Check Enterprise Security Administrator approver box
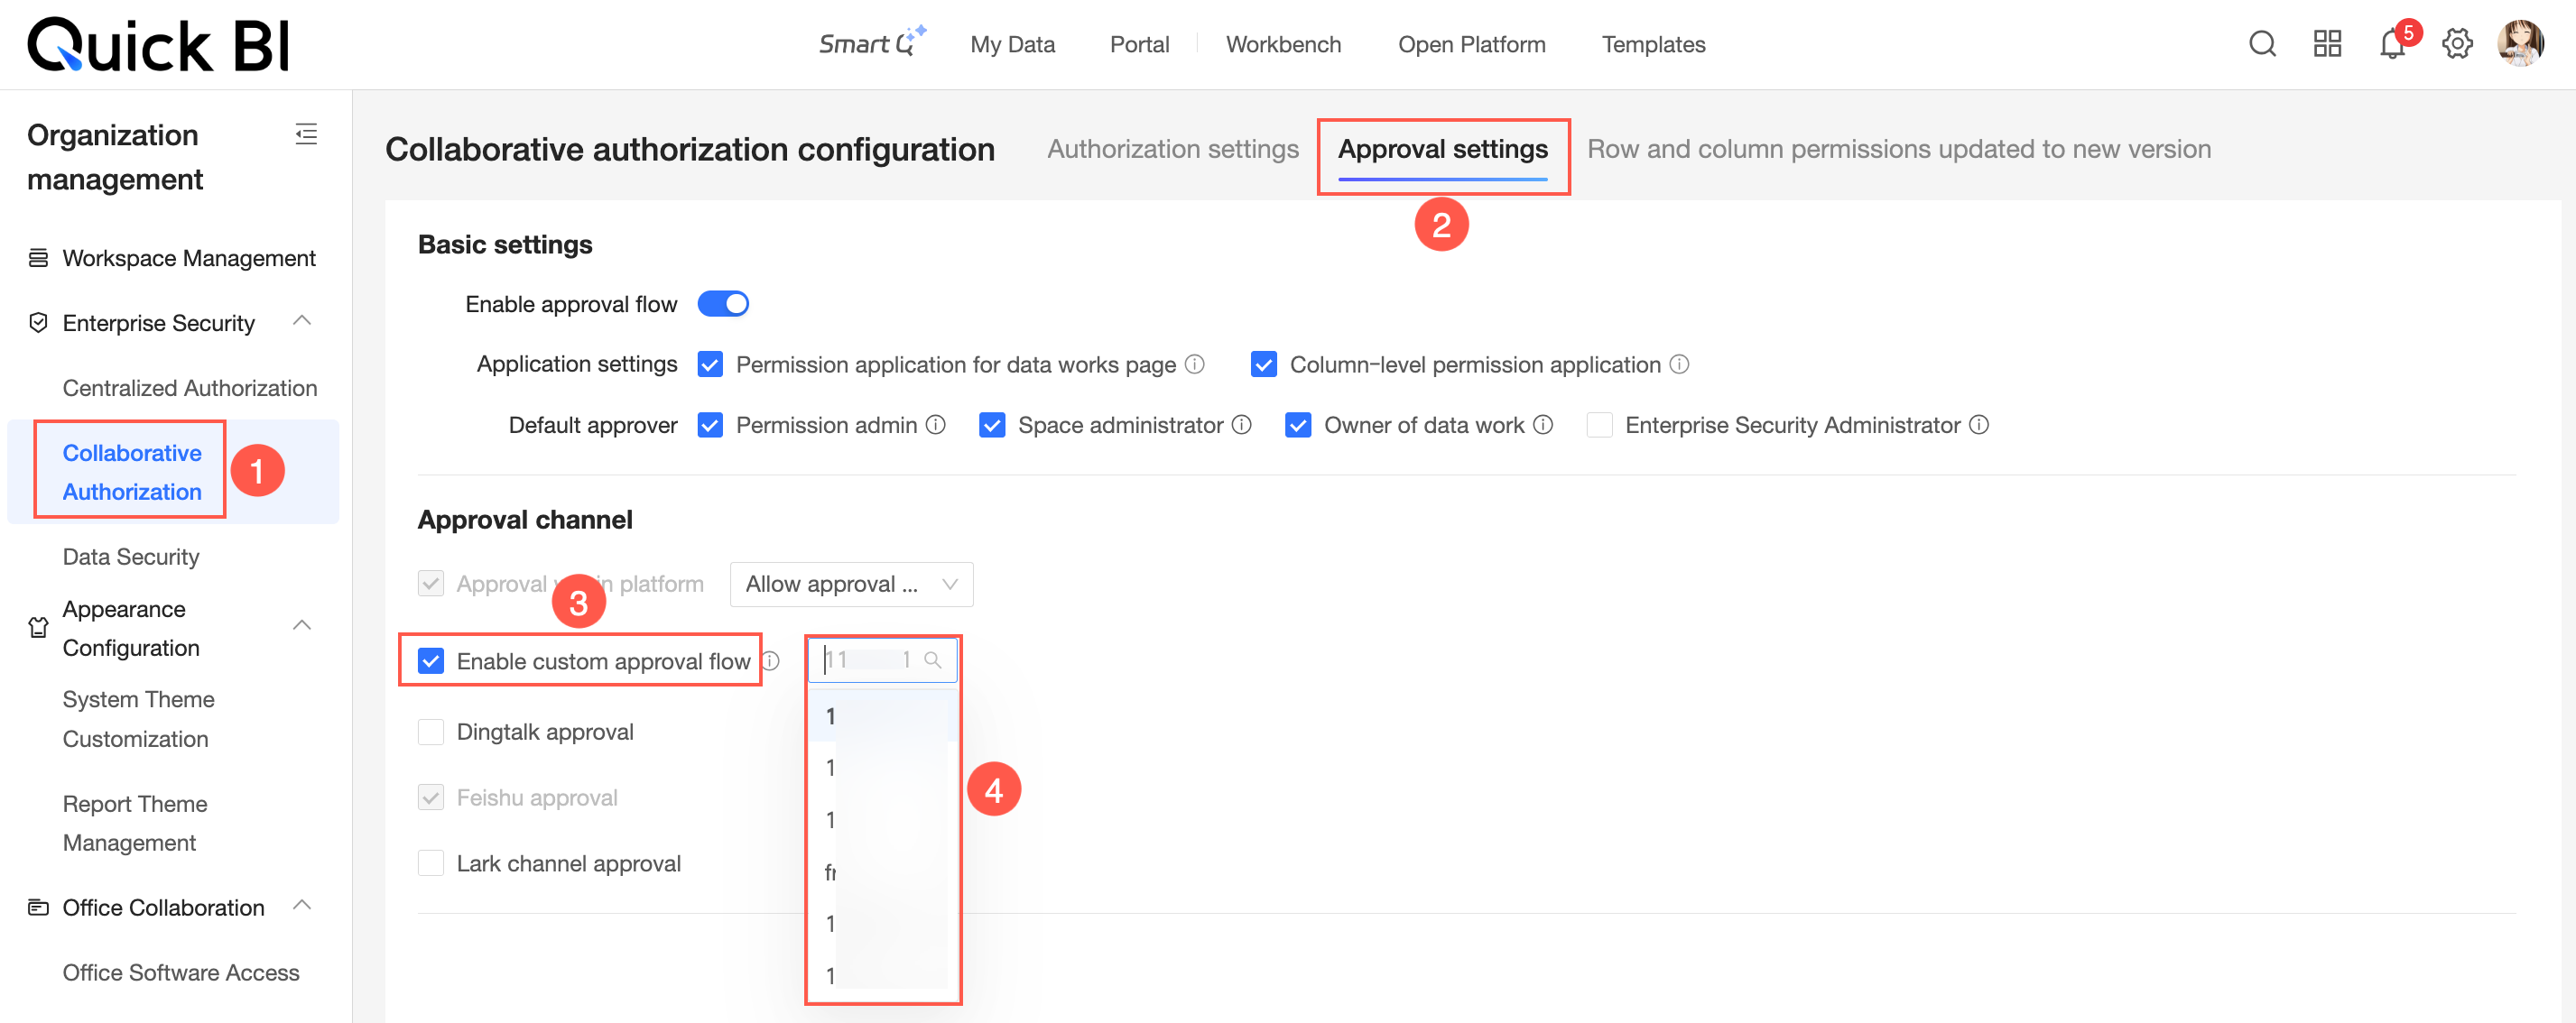The height and width of the screenshot is (1023, 2576). tap(1599, 425)
